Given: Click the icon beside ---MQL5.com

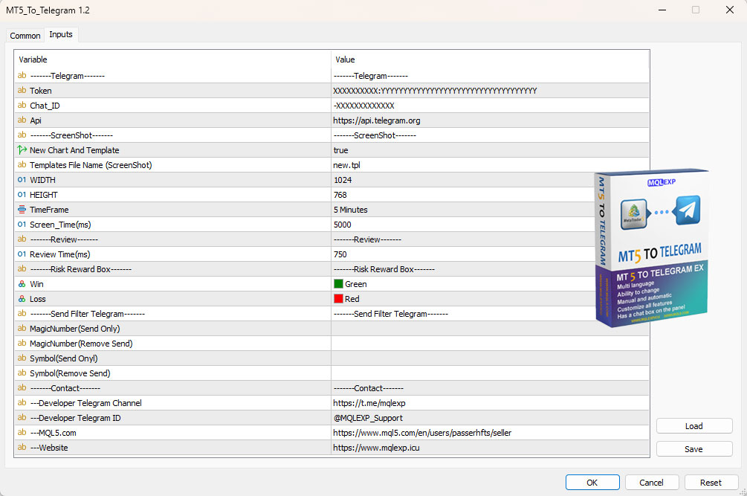Looking at the screenshot, I should pos(22,432).
